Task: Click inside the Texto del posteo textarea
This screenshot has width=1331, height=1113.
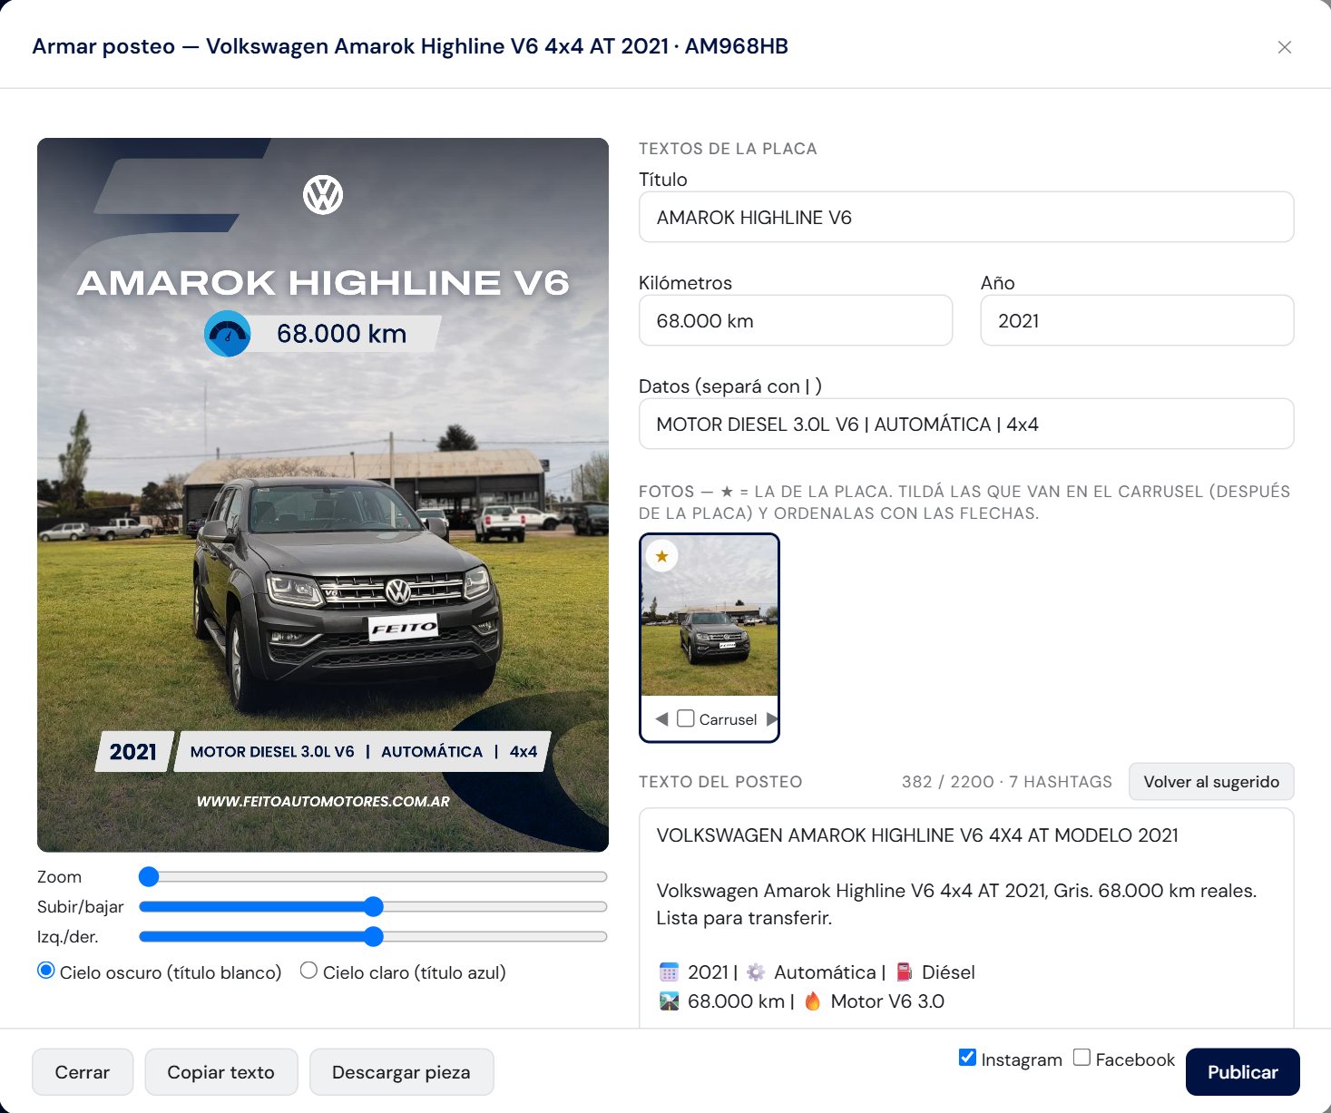Action: click(x=966, y=918)
